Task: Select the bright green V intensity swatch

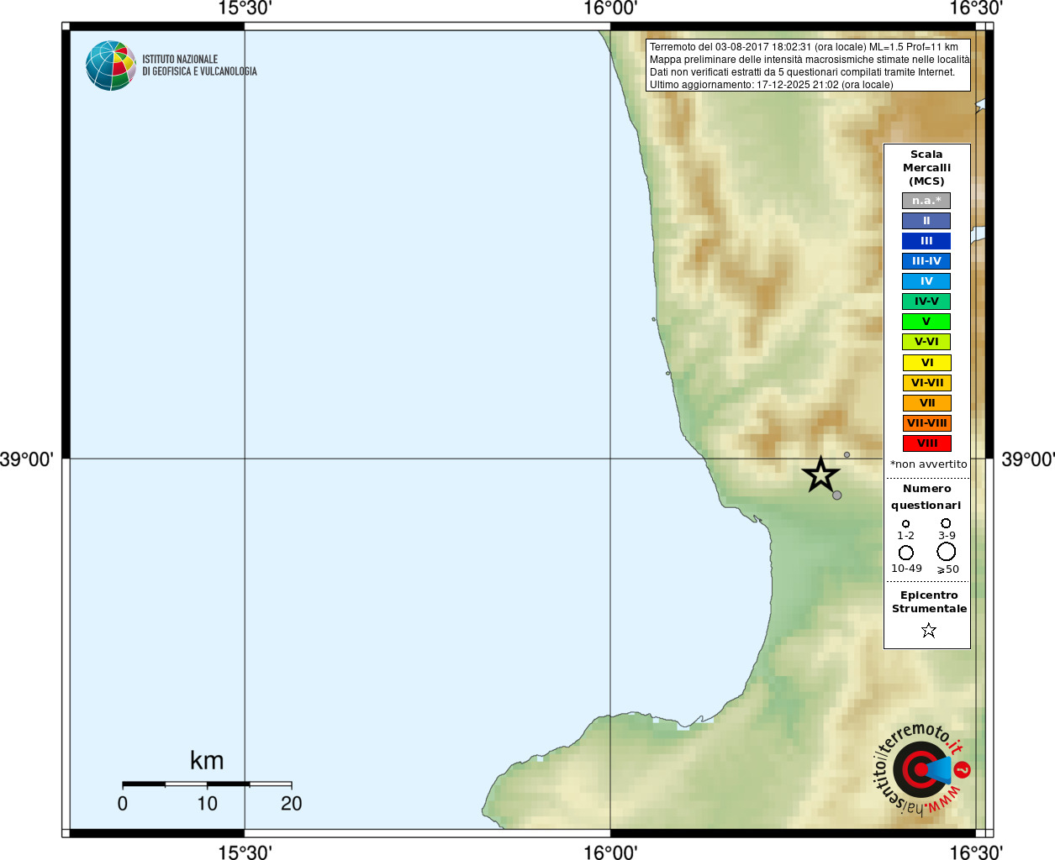Action: [926, 322]
